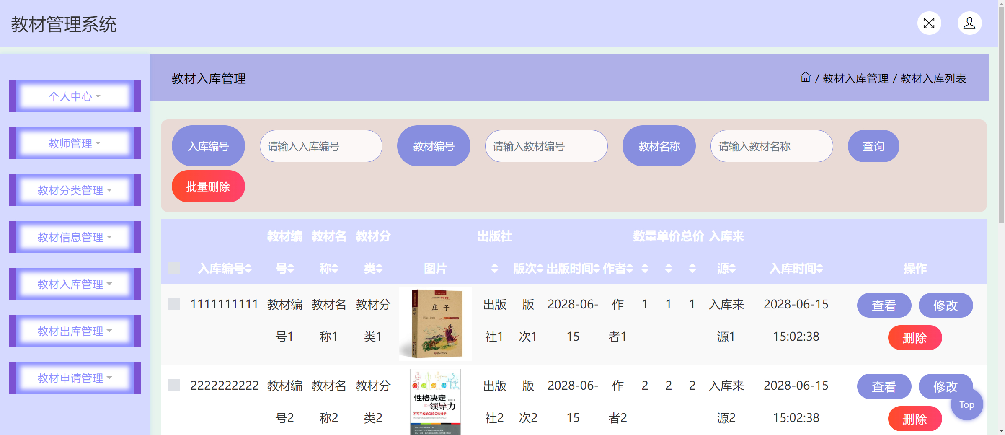Expand the 教材申请管理 menu
Screen dimensions: 1005x435
click(75, 378)
